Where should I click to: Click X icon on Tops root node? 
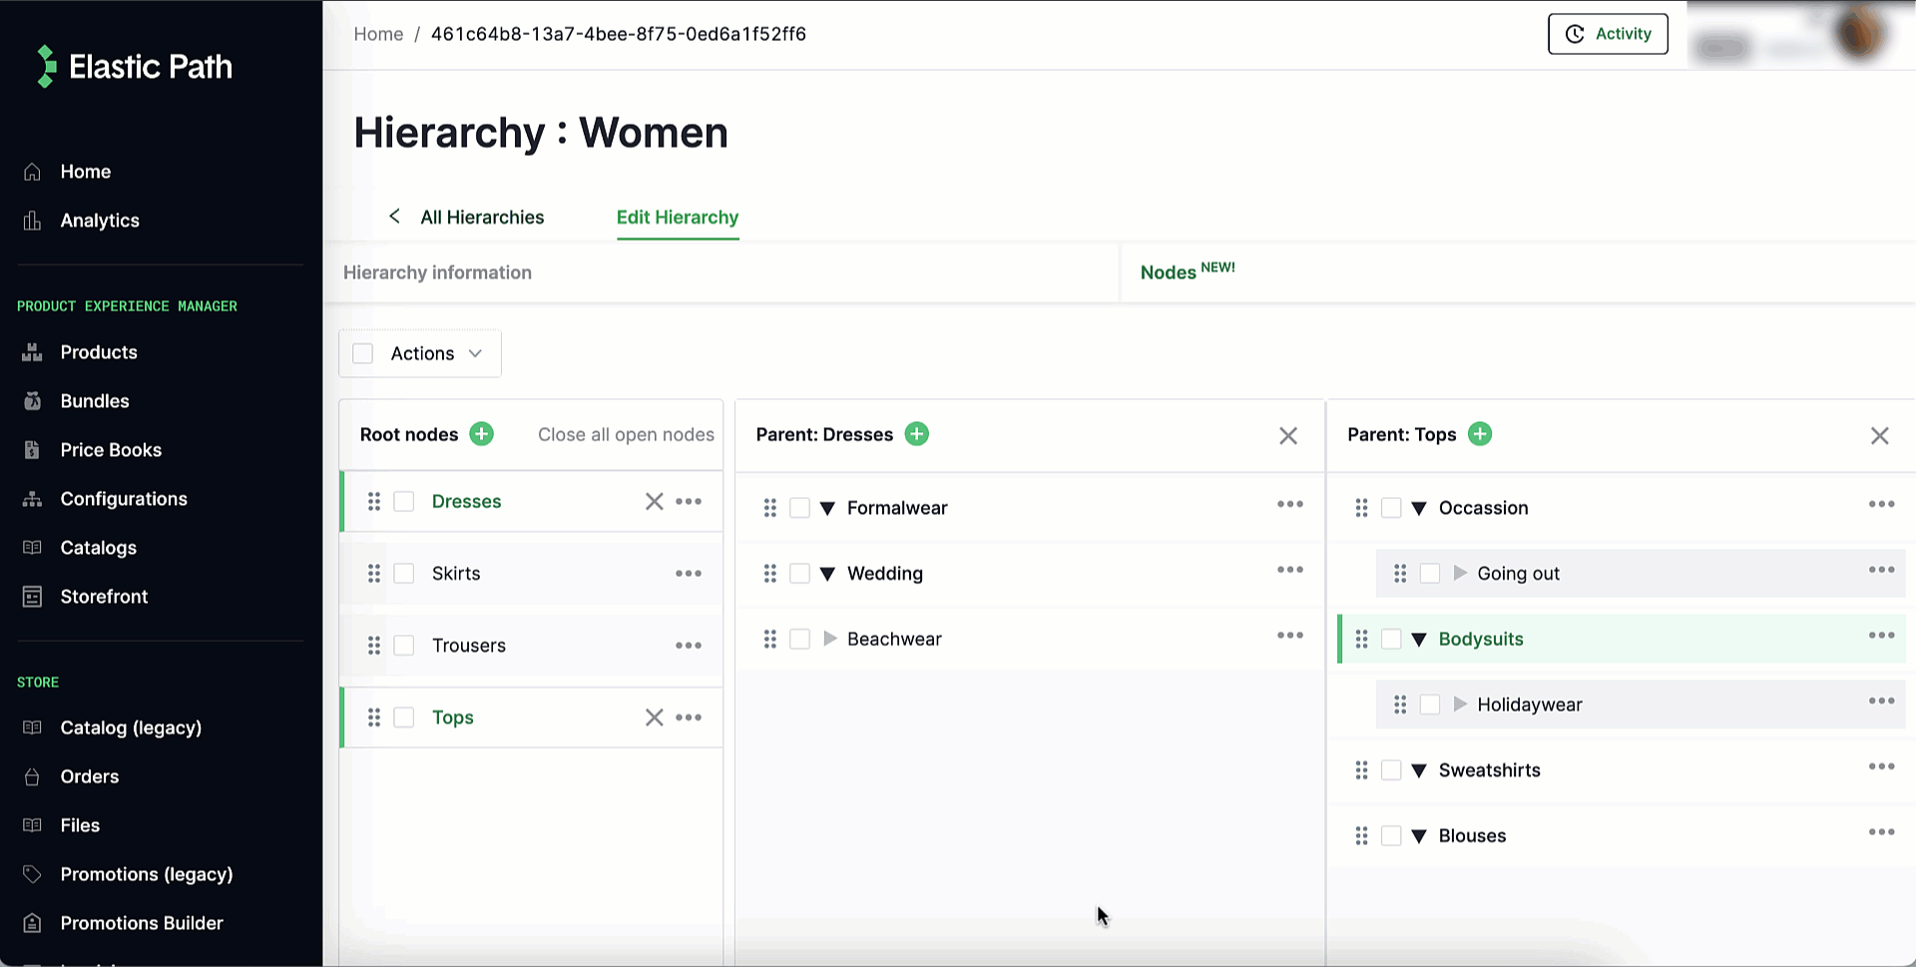point(654,718)
